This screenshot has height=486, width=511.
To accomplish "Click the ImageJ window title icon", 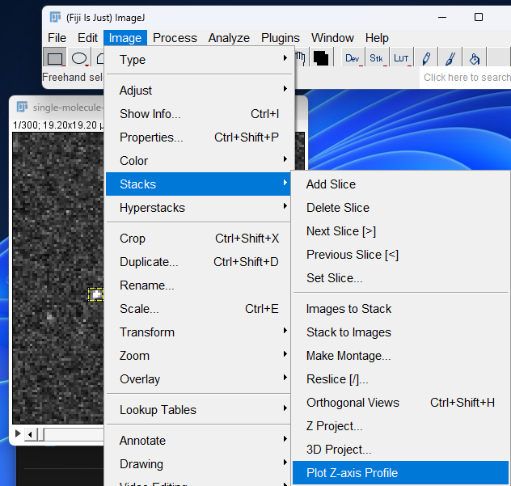I will [55, 17].
